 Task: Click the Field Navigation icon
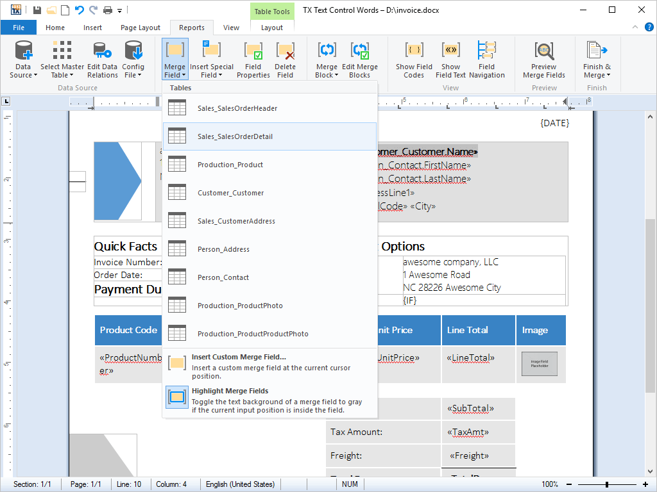click(486, 59)
